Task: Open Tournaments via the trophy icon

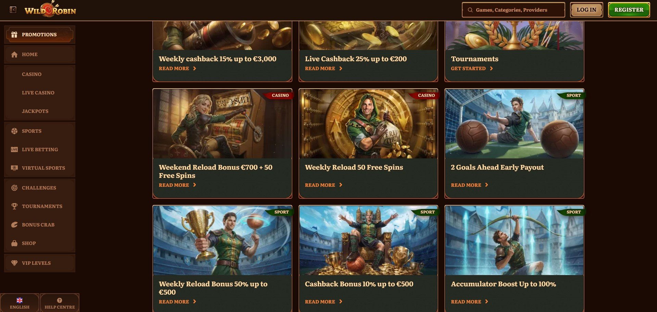Action: coord(14,206)
